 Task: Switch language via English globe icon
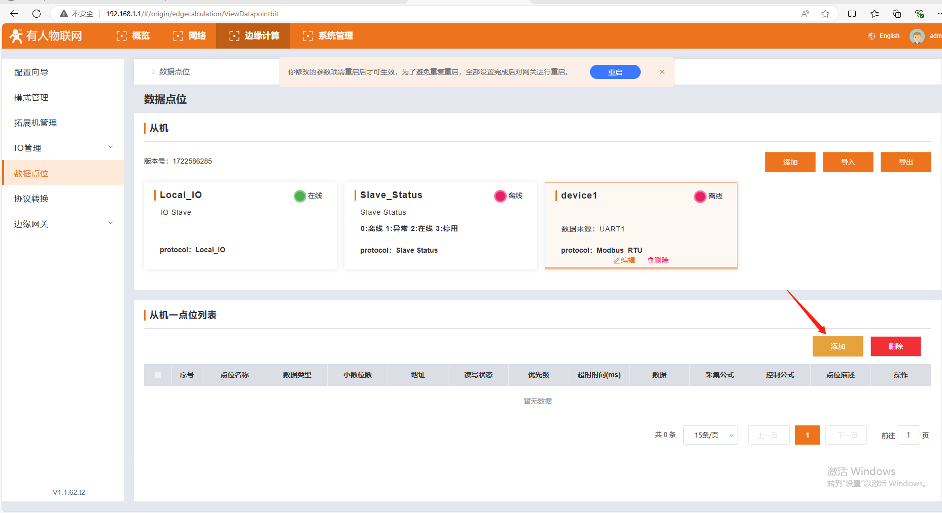(872, 36)
